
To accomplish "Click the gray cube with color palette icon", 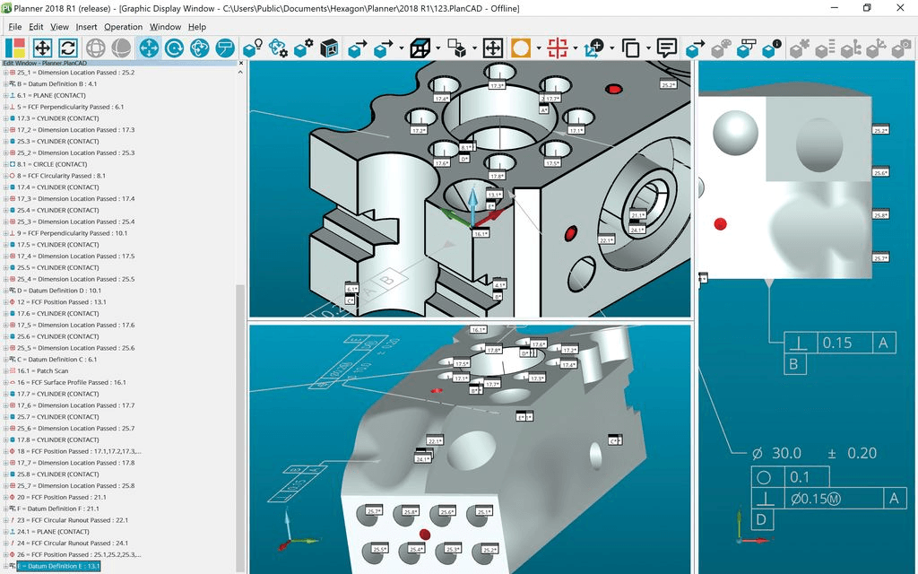I will [x=722, y=48].
